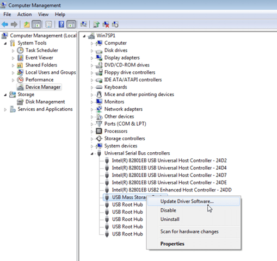The width and height of the screenshot is (277, 261).
Task: Select Disk Management in the left tree
Action: pos(45,102)
